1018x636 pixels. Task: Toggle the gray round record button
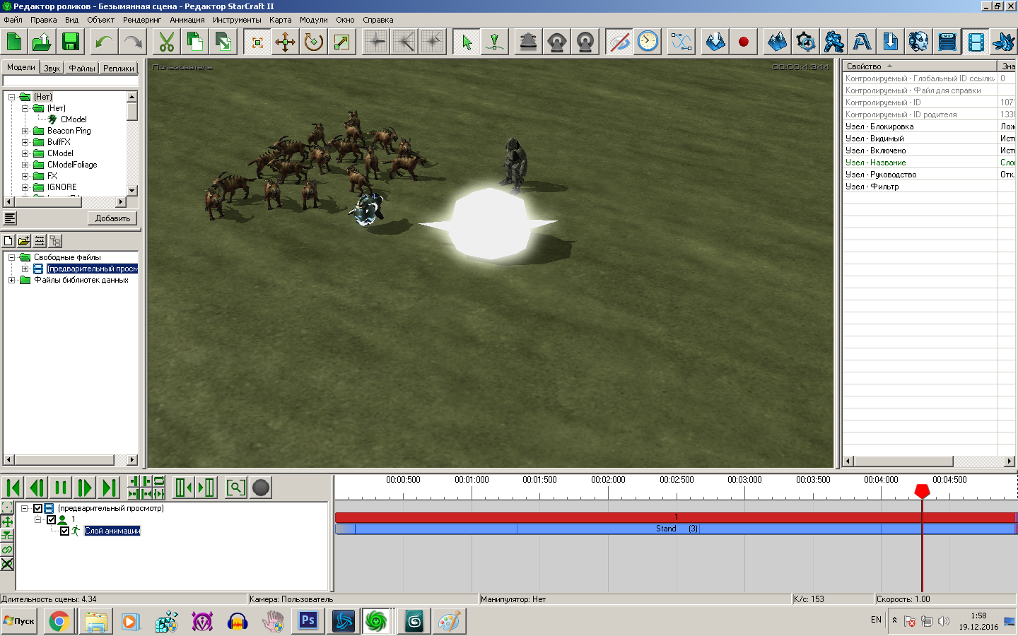tap(261, 488)
